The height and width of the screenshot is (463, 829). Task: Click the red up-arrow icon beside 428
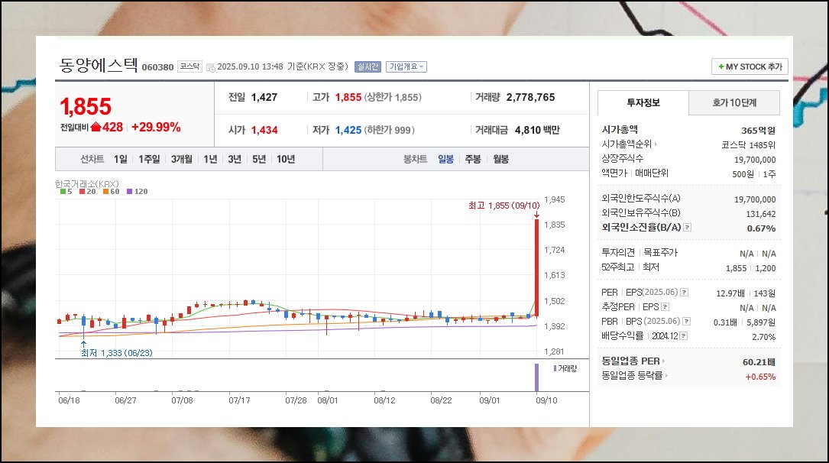[96, 127]
